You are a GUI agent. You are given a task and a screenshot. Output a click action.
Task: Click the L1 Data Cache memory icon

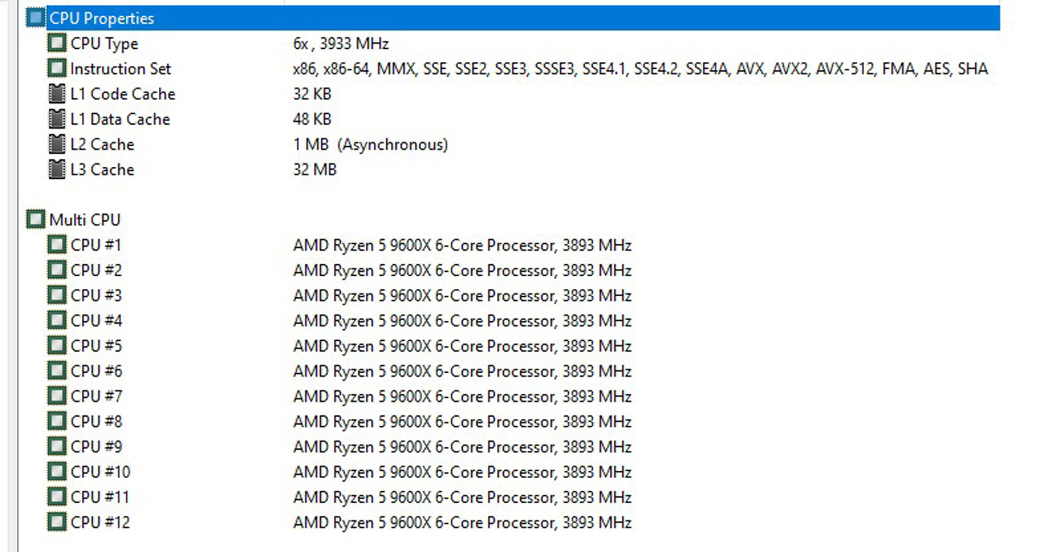tap(57, 119)
